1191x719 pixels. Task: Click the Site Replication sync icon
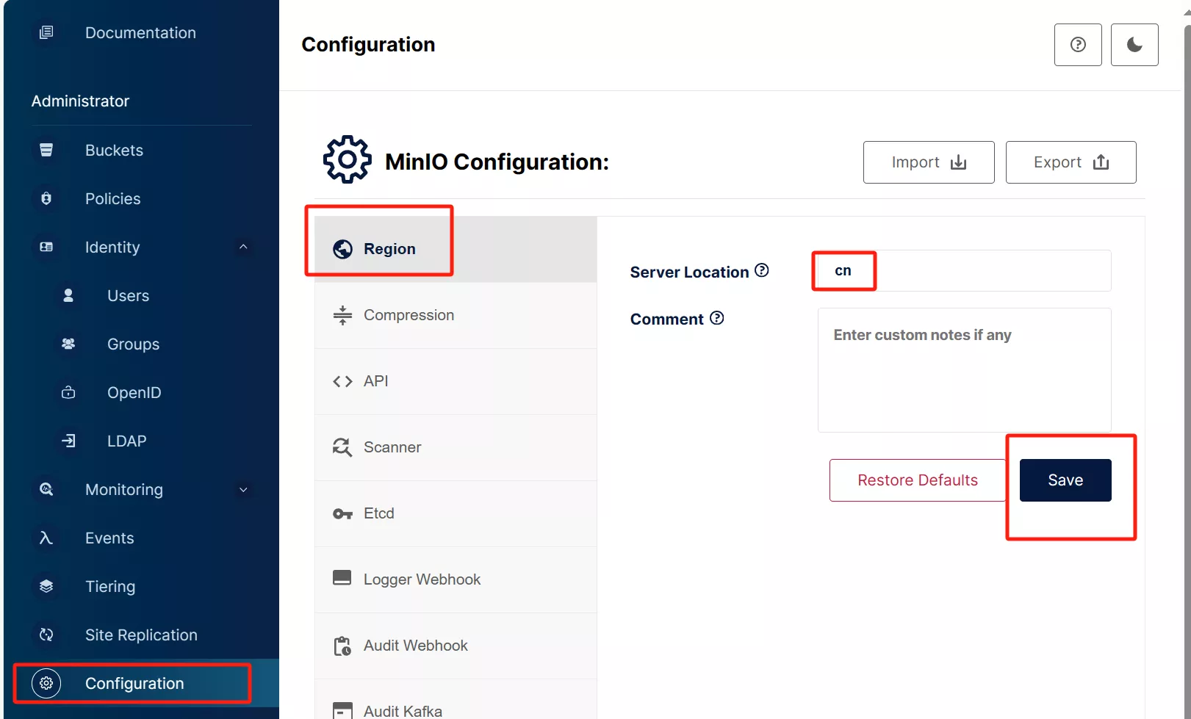tap(46, 635)
